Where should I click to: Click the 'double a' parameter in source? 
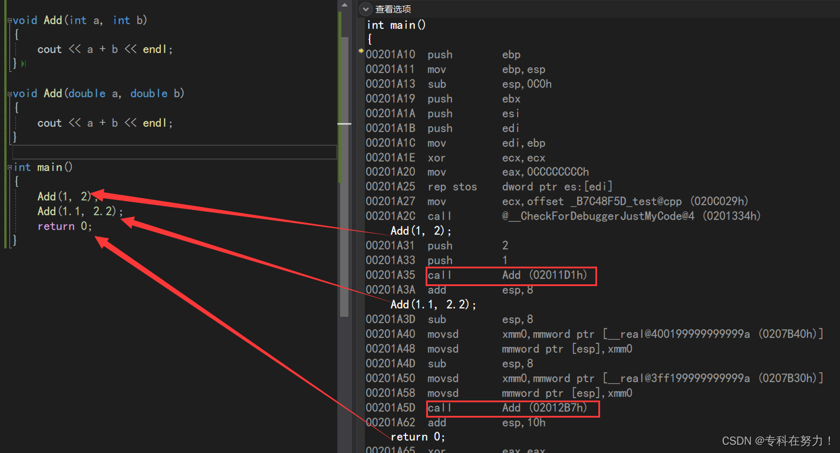[x=94, y=94]
